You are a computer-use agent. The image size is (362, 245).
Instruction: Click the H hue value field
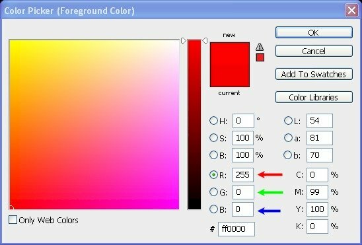(x=243, y=121)
